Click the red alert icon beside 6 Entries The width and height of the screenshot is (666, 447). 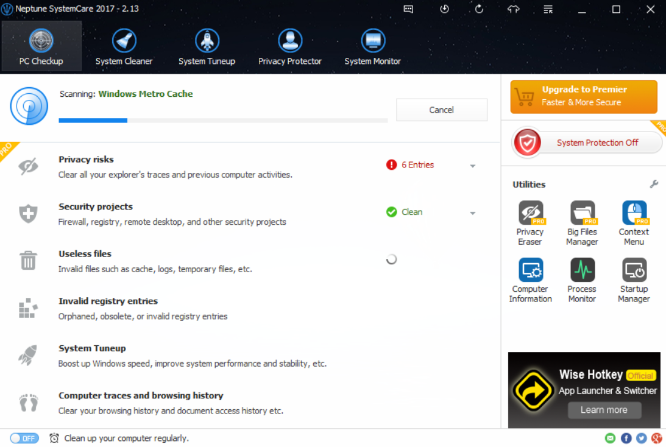point(391,164)
